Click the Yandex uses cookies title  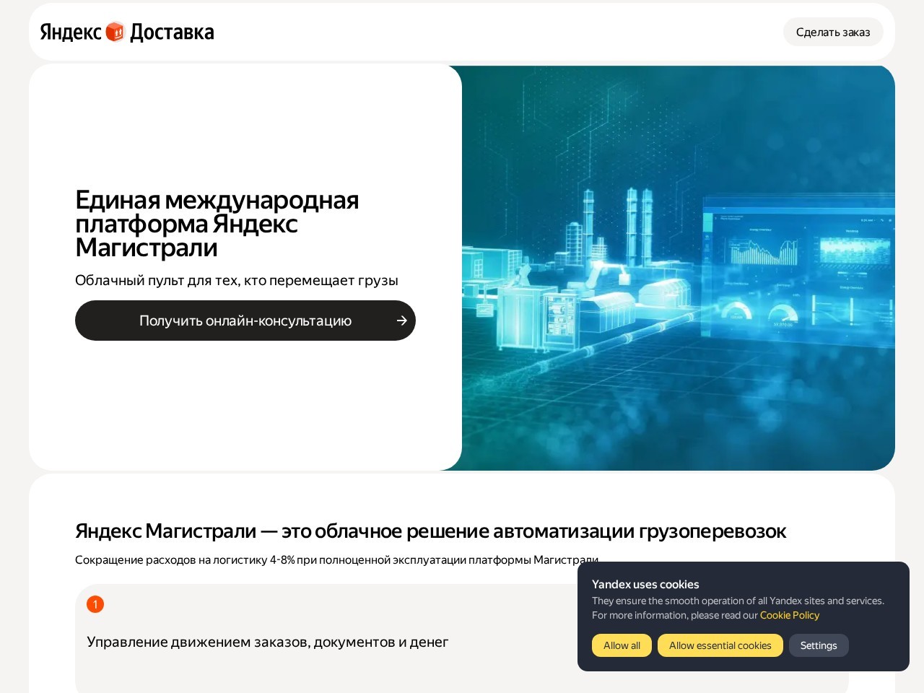pos(645,585)
